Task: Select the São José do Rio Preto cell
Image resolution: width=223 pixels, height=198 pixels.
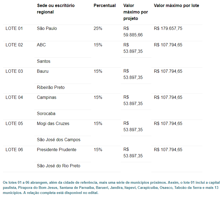Action: point(58,166)
